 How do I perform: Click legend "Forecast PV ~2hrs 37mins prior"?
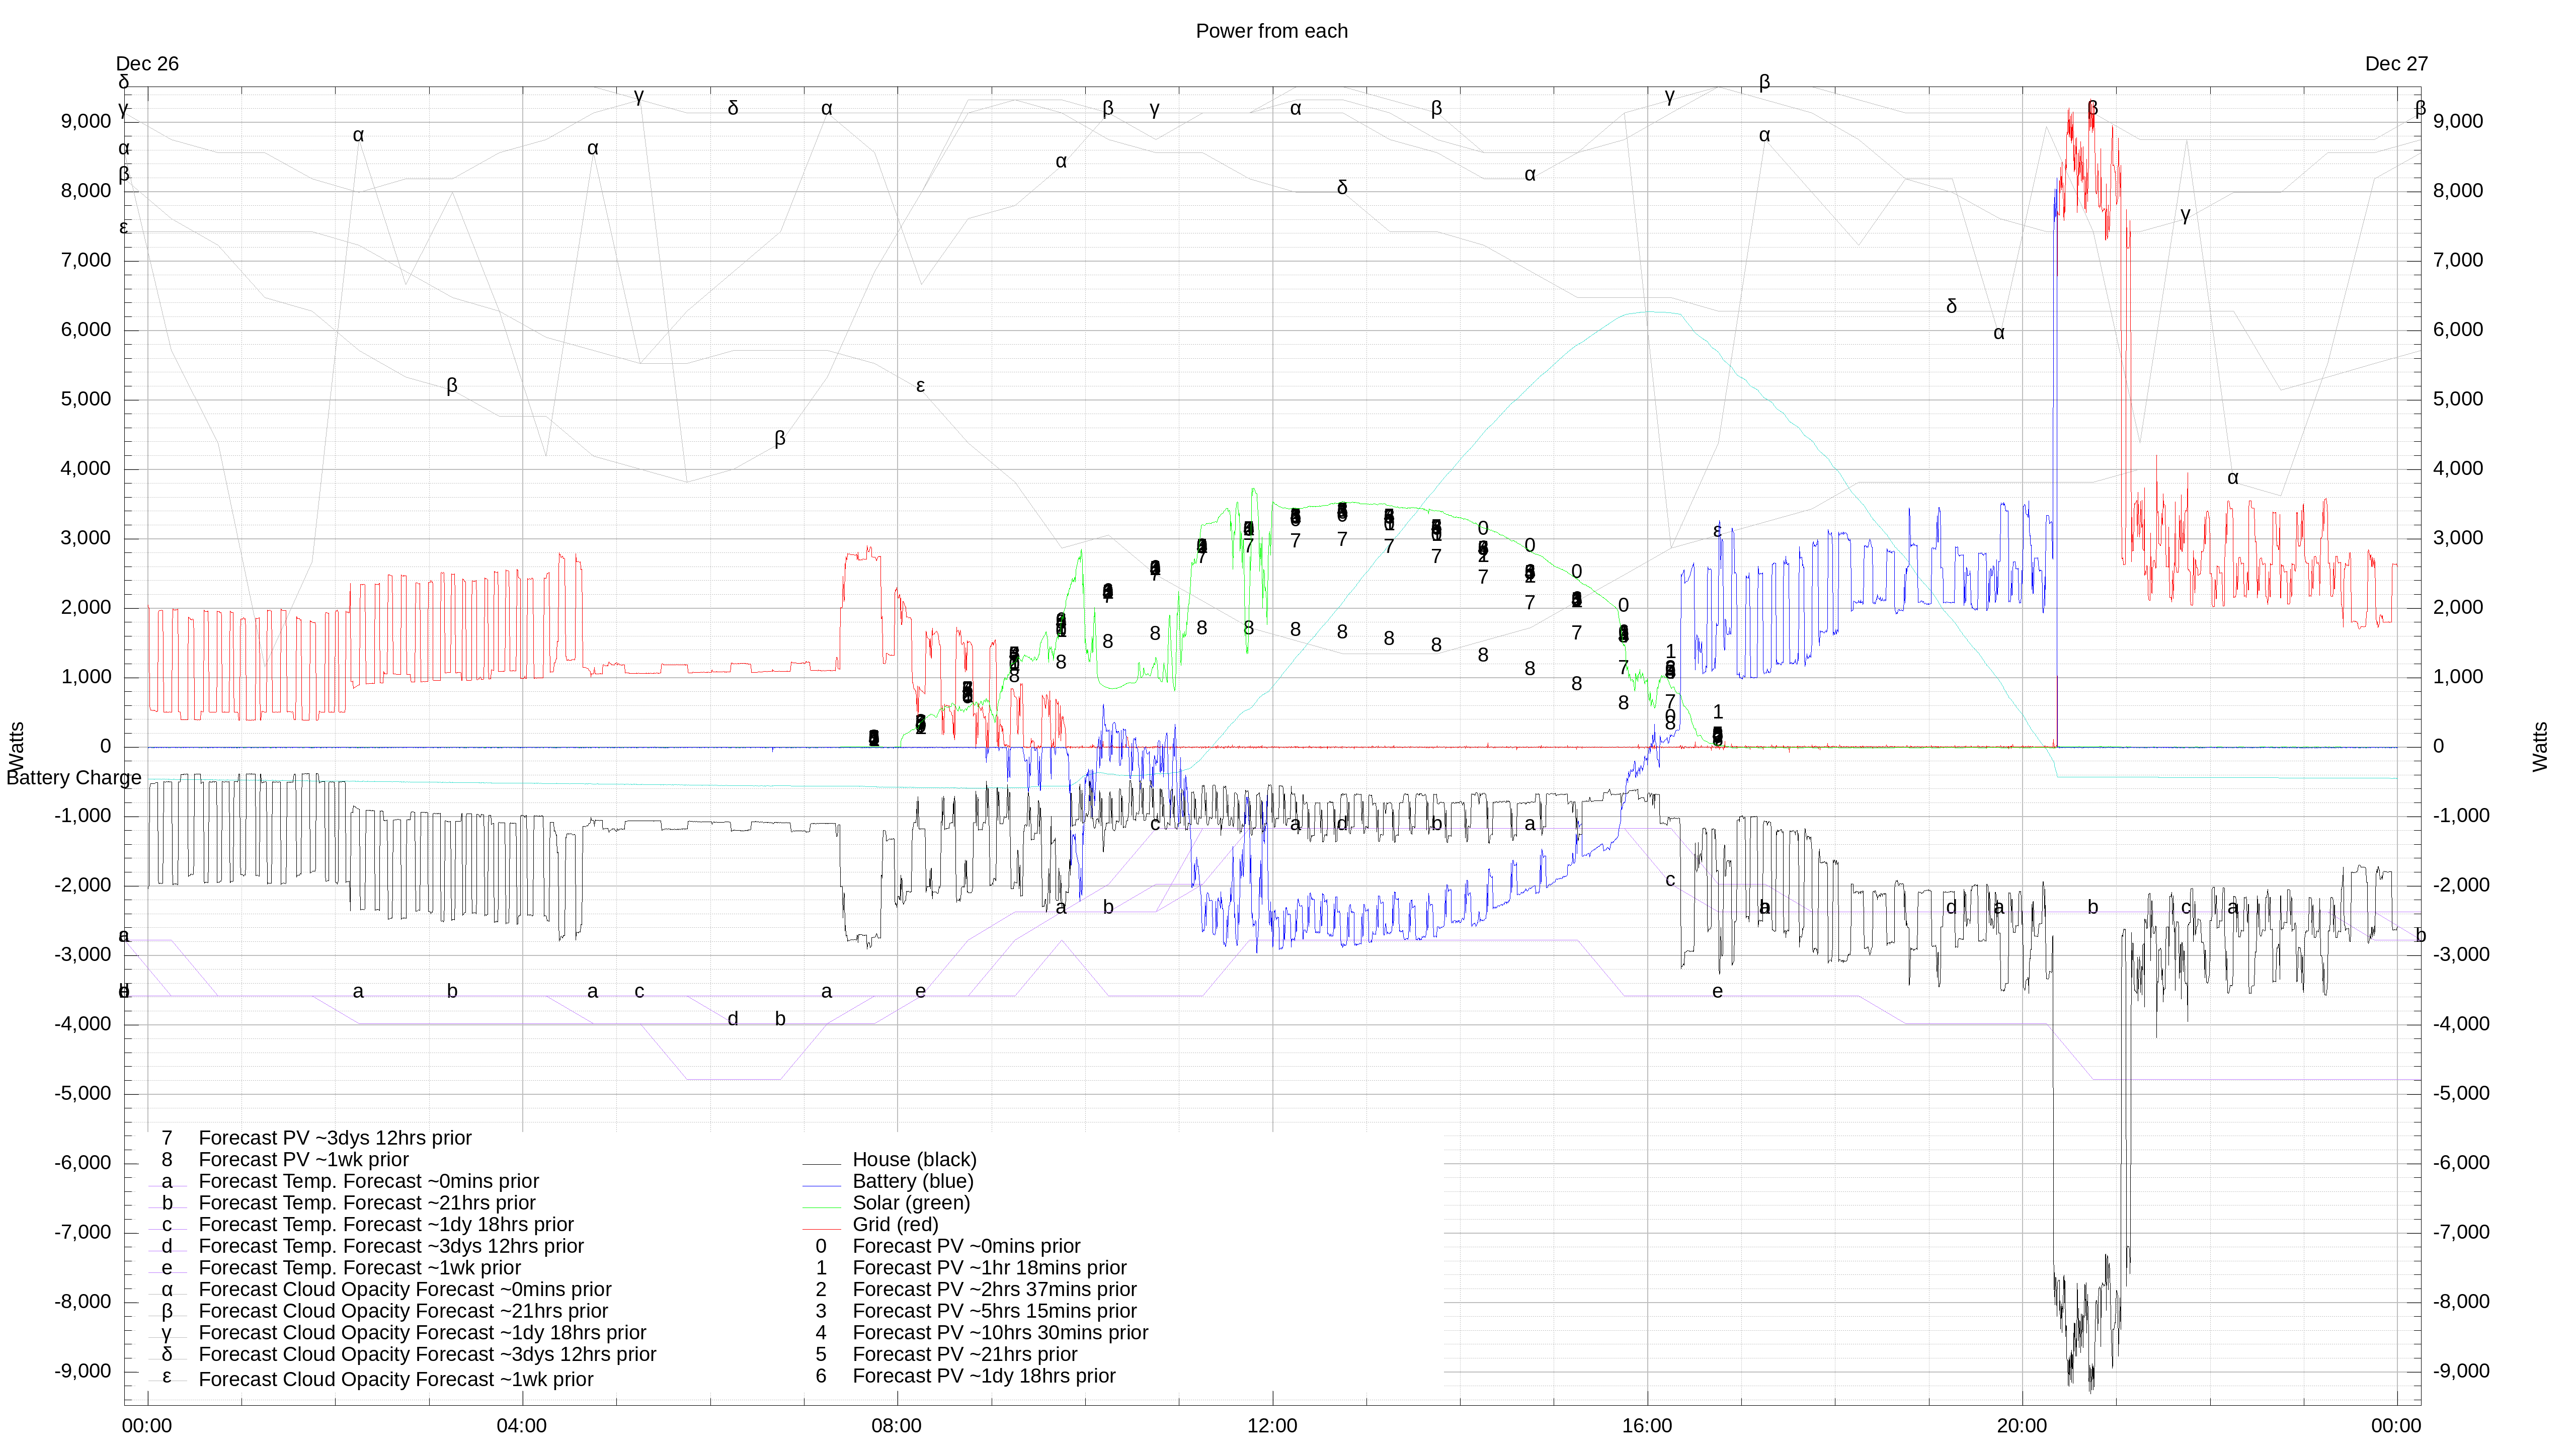click(x=994, y=1290)
